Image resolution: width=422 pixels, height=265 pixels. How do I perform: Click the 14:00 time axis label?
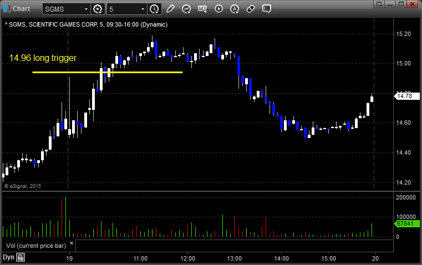coord(282,258)
